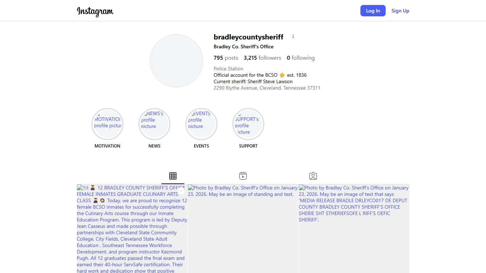Switch to the Reels tab
This screenshot has height=273, width=486.
(x=243, y=176)
